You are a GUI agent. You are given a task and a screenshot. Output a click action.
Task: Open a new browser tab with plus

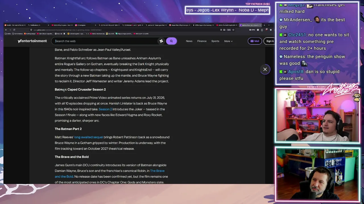[264, 25]
